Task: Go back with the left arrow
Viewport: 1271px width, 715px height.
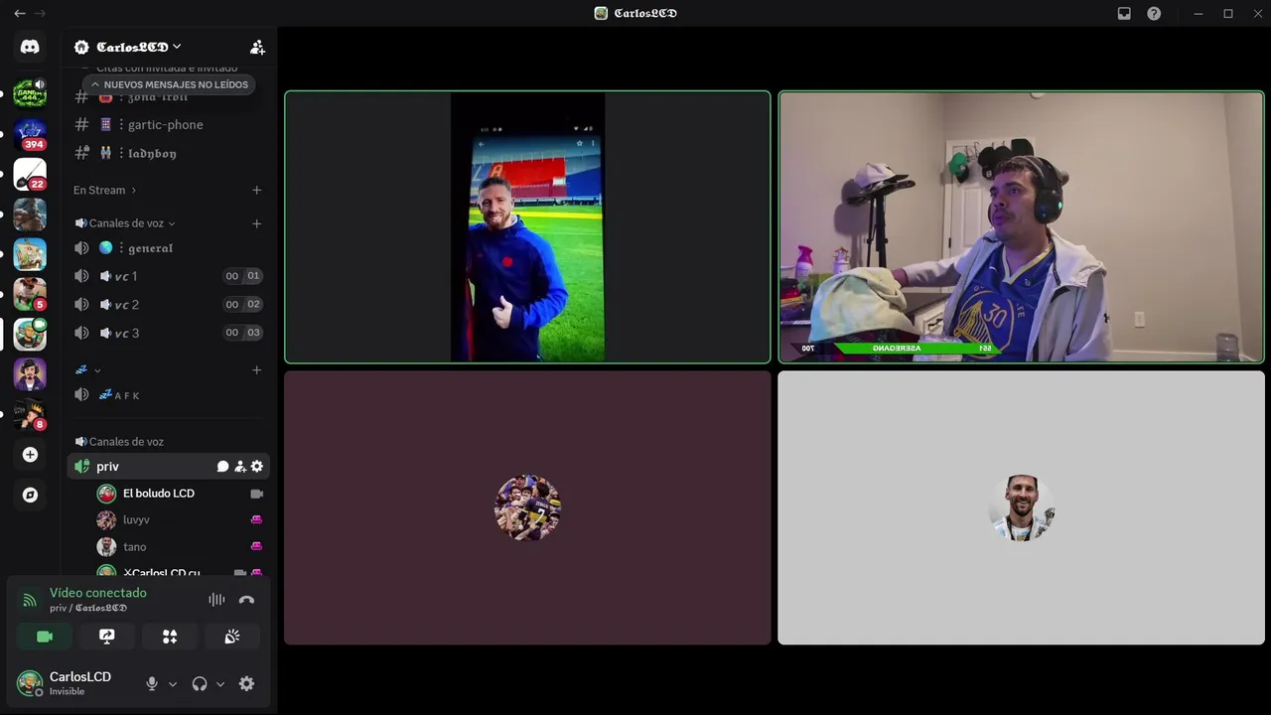Action: 19,13
